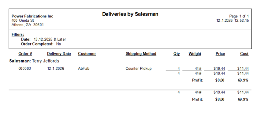The height and width of the screenshot is (113, 260).
Task: Click the Weight column header
Action: 195,54
